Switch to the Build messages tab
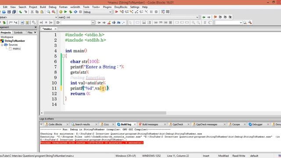 pos(150,124)
